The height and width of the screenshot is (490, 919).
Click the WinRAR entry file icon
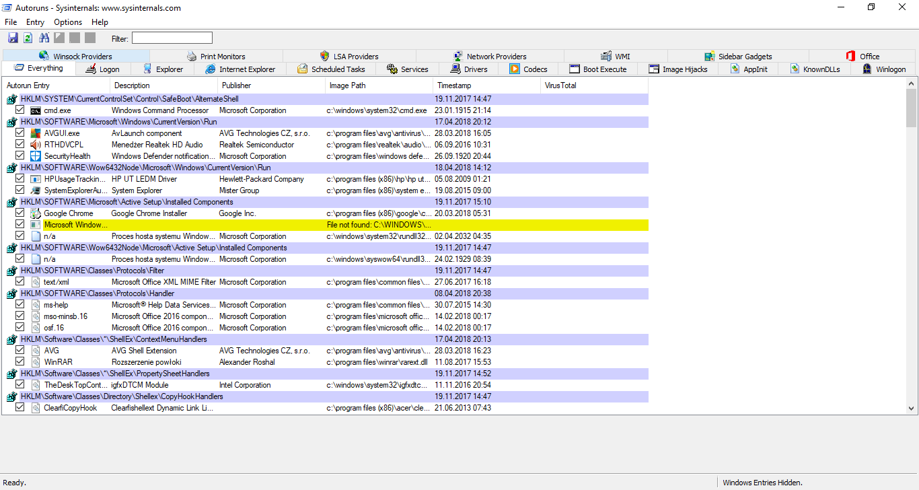(x=36, y=362)
